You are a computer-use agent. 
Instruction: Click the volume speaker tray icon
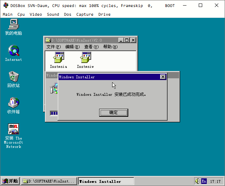(x=198, y=181)
